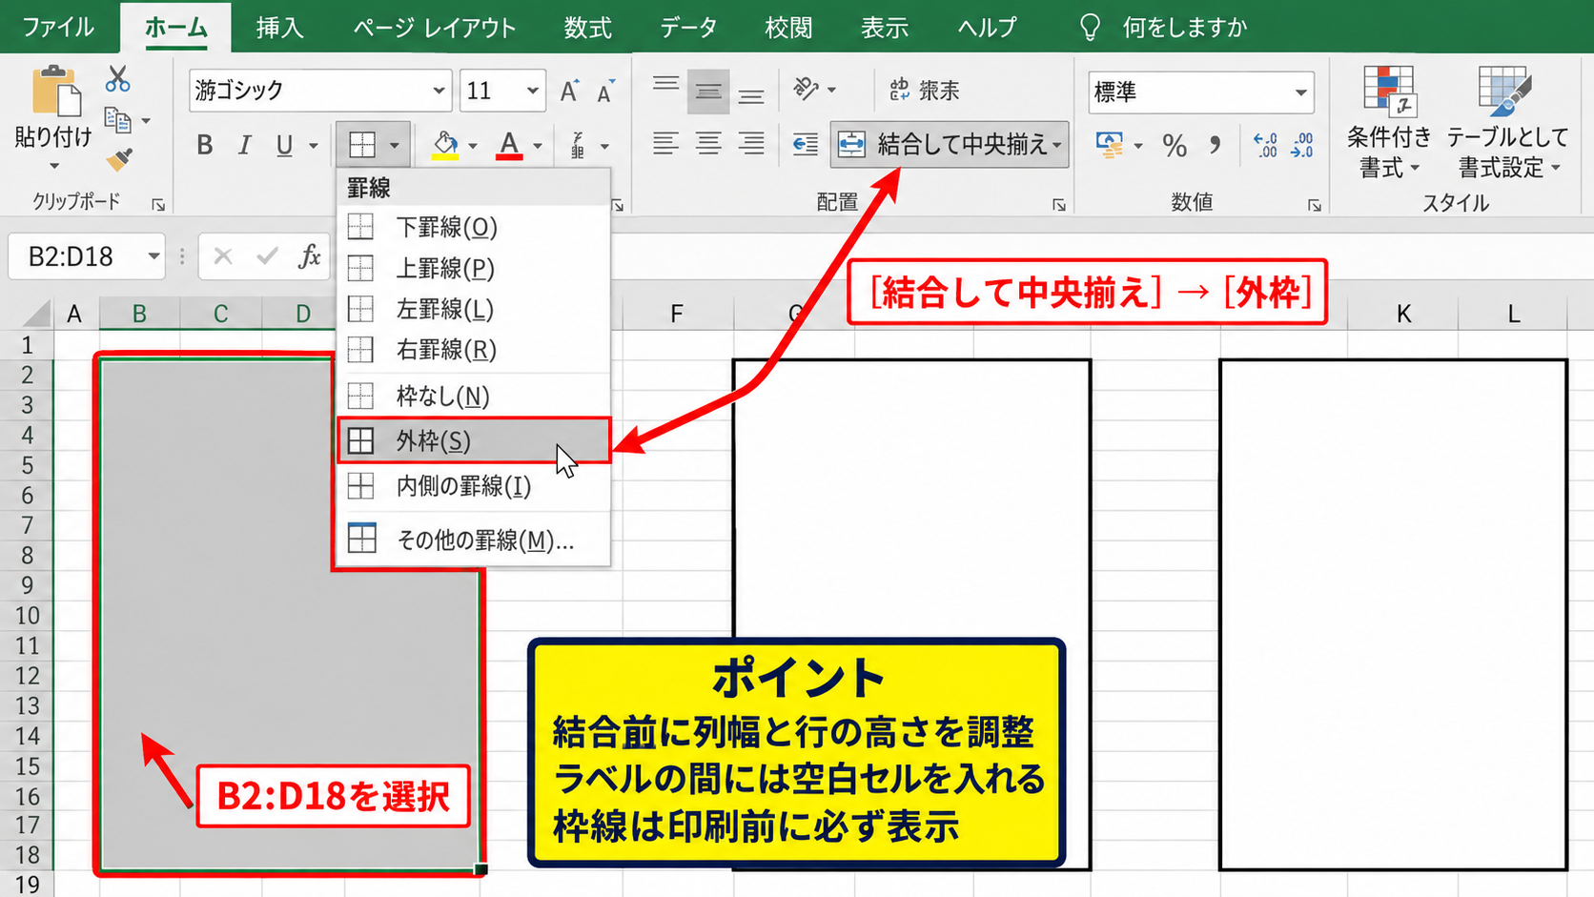The image size is (1594, 897).
Task: Switch to the 数式 tab
Action: click(587, 27)
